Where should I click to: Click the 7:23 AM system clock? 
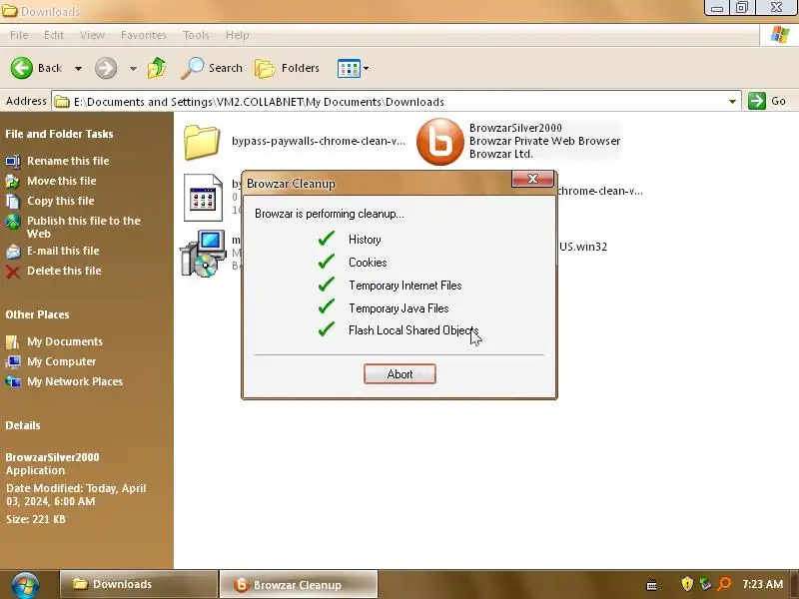762,584
